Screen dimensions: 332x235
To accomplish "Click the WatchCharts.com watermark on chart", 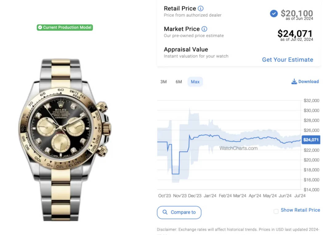I will [238, 148].
